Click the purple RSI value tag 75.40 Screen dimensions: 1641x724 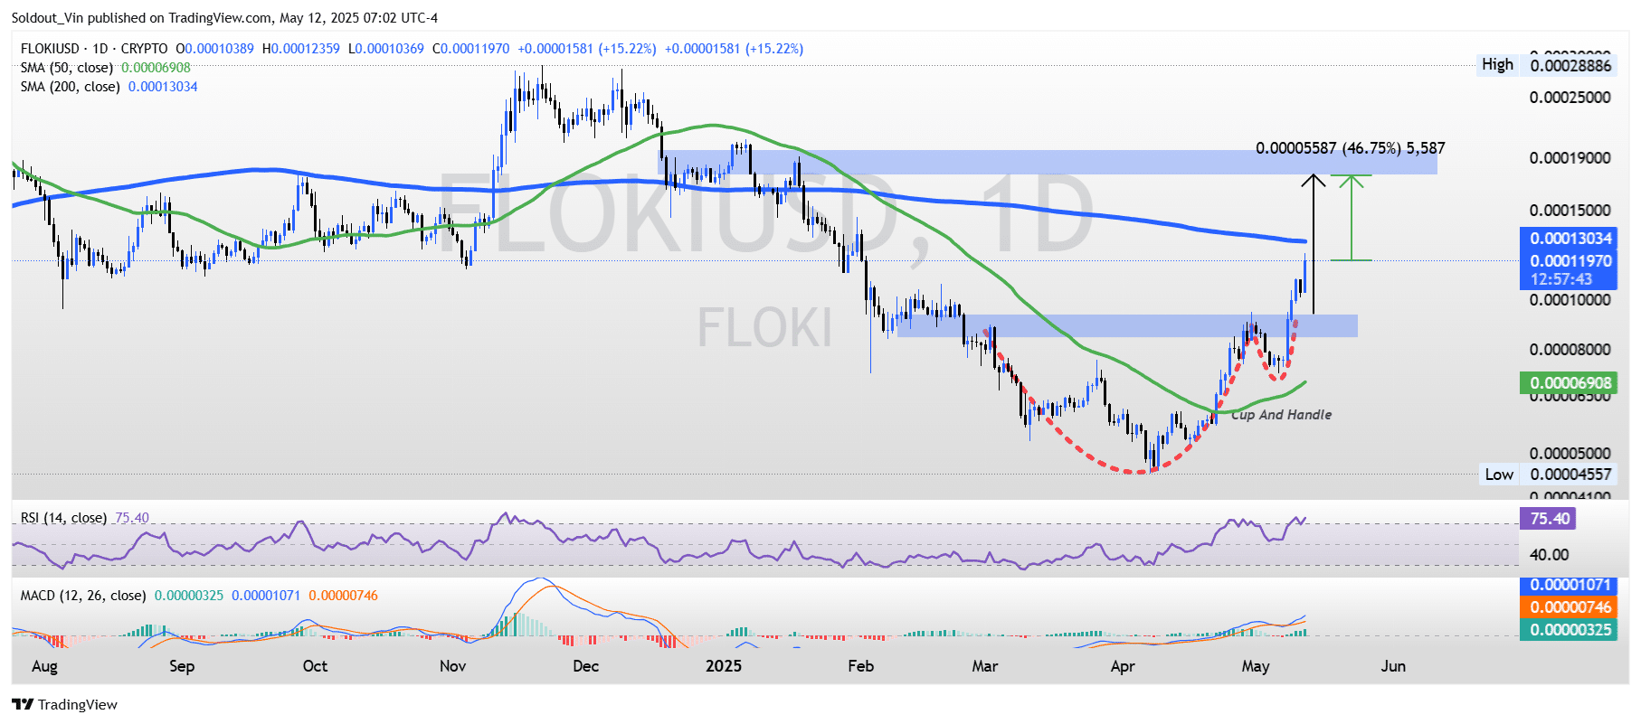point(1549,519)
